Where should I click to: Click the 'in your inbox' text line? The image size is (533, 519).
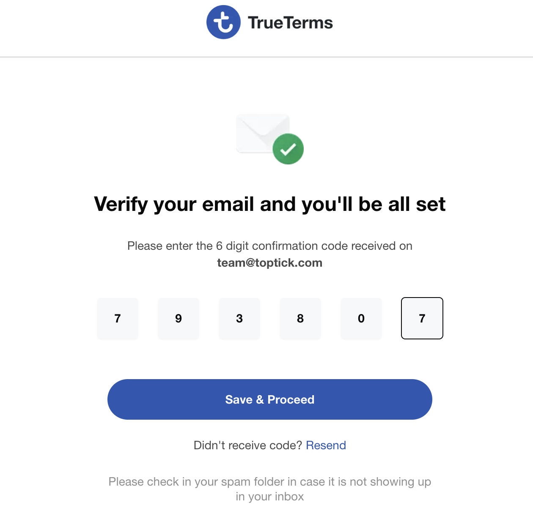click(270, 497)
